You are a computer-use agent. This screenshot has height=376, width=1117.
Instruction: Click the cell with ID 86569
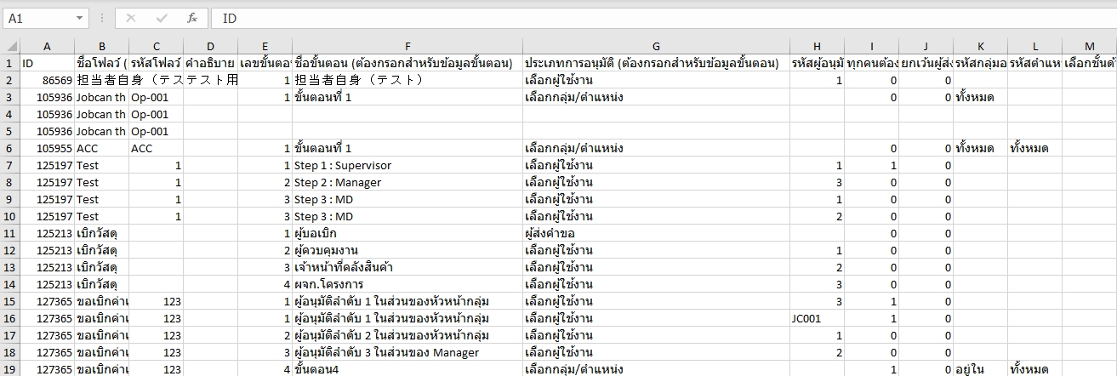(47, 80)
